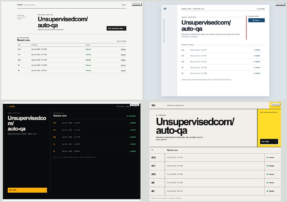The width and height of the screenshot is (287, 202).
Task: Open 'All directions' in the yellow design
Action: click(x=275, y=104)
